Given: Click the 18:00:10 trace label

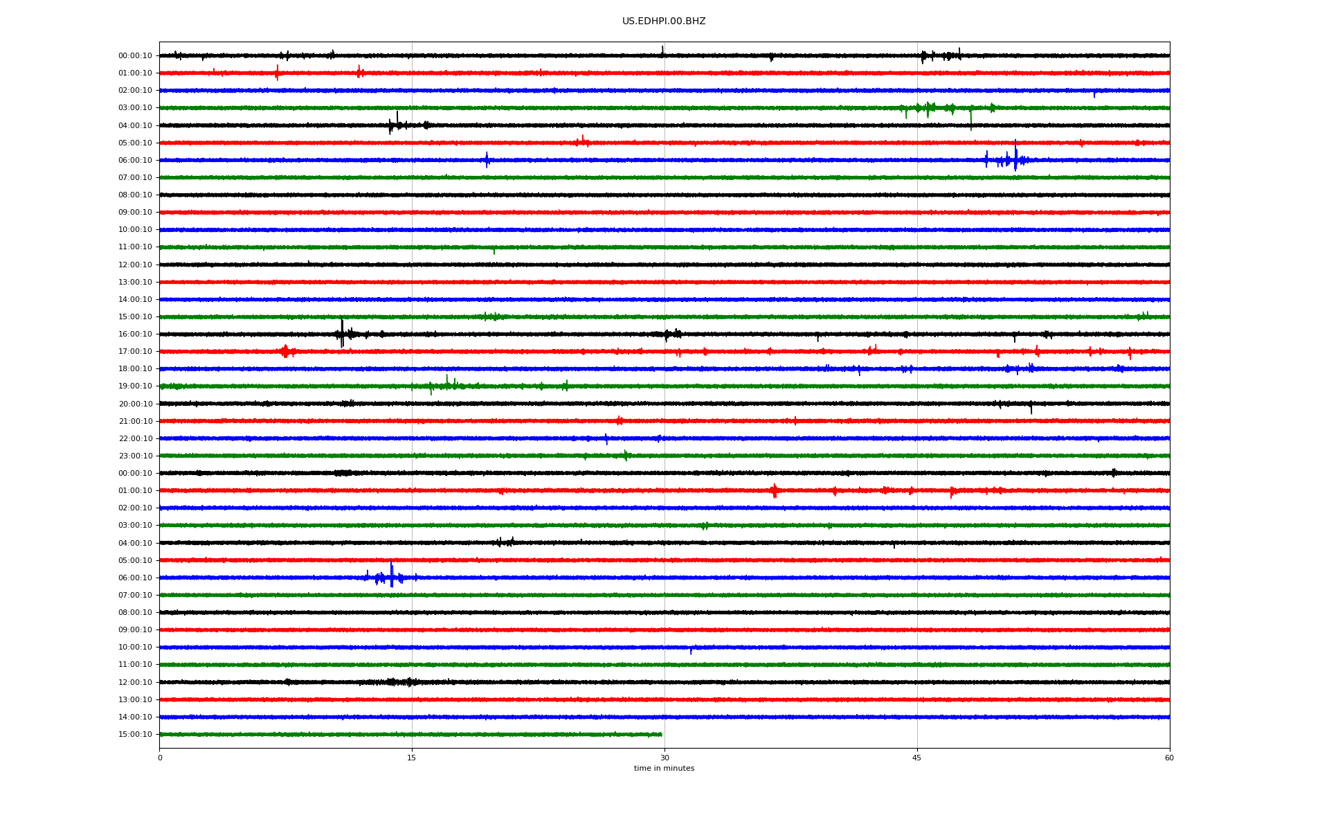Looking at the screenshot, I should click(135, 369).
